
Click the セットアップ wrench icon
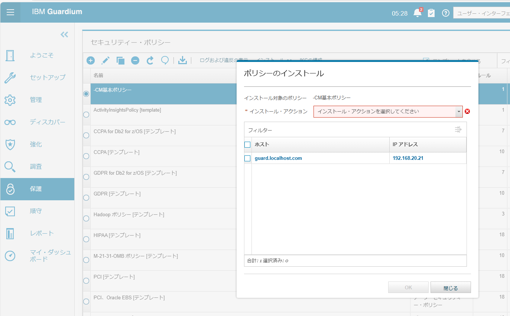click(x=10, y=78)
